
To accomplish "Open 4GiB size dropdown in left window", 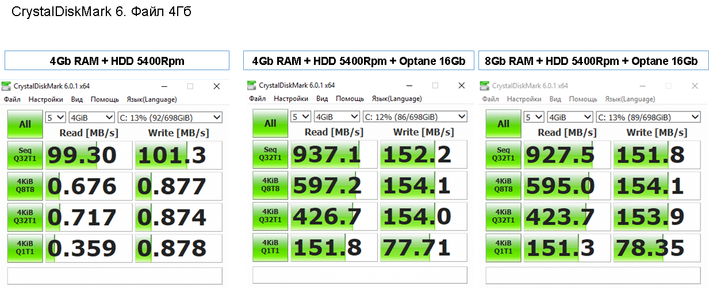I will (91, 117).
